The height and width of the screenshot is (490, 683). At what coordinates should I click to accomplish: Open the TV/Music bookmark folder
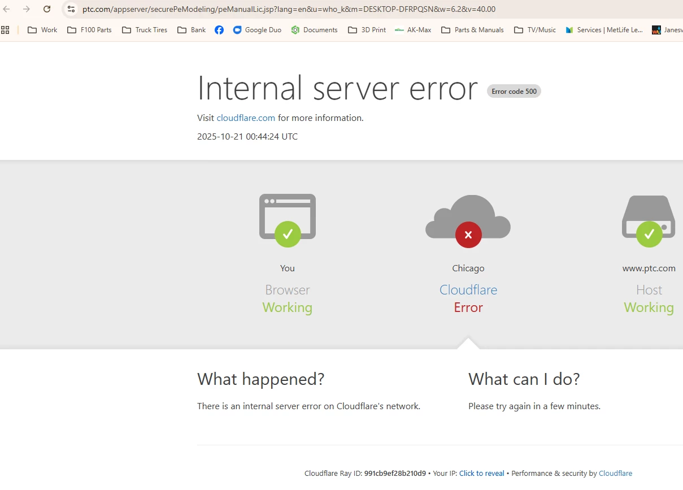point(535,30)
